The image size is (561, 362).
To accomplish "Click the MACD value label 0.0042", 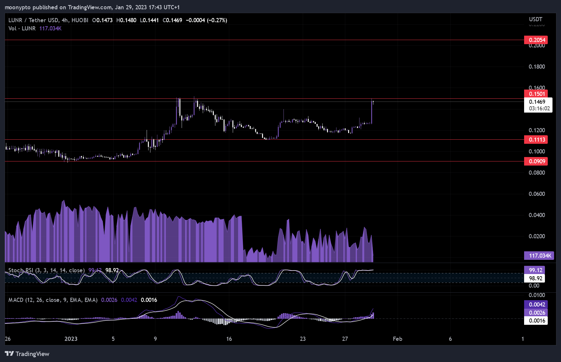I will coord(536,304).
